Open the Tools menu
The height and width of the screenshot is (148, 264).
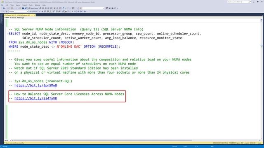(x=31, y=5)
